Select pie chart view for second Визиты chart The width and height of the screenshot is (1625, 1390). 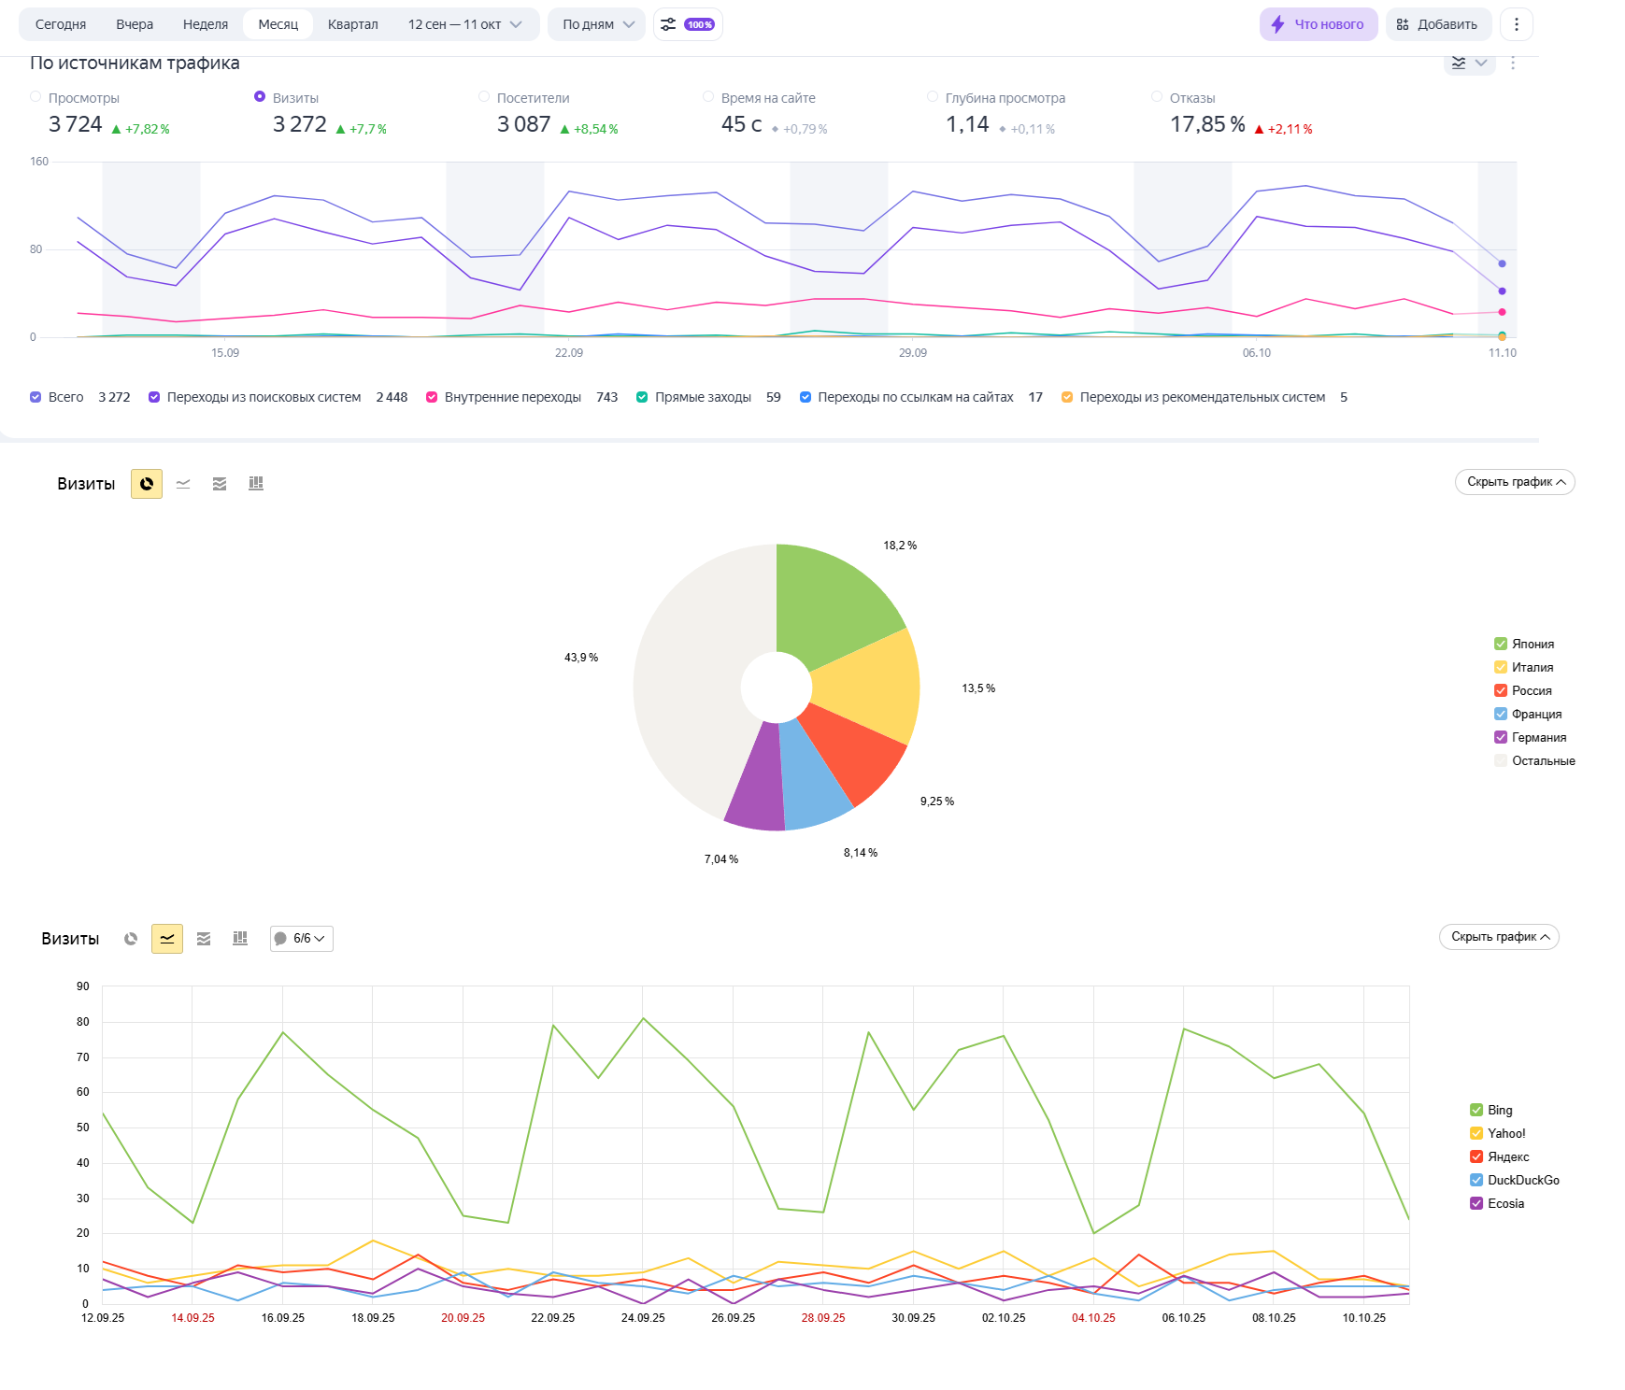click(131, 939)
